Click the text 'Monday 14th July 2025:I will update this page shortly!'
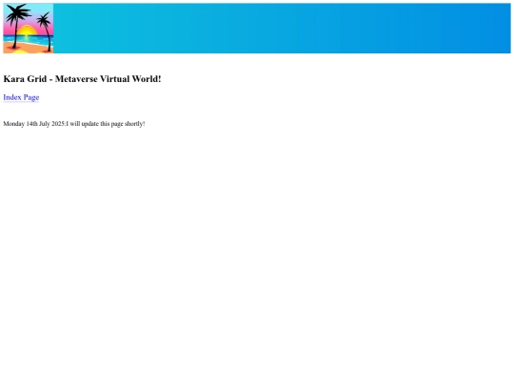 pos(74,124)
